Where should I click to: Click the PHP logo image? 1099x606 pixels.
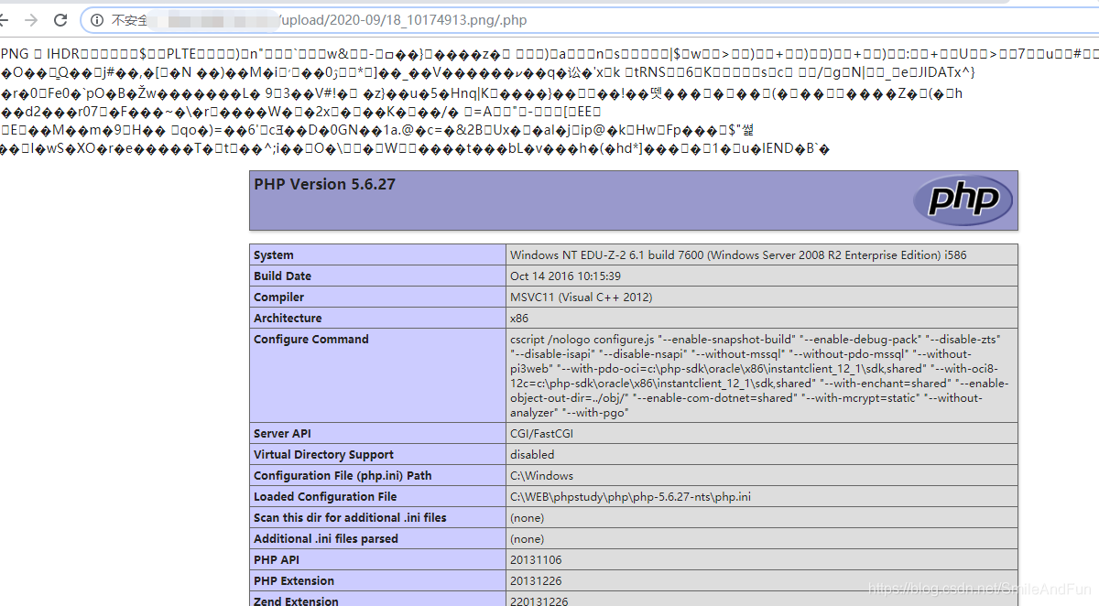coord(963,200)
